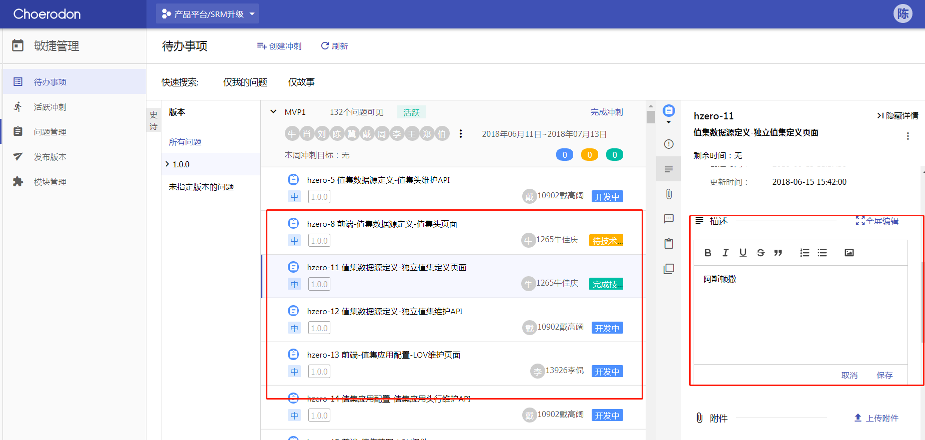Click assignee avatar 牛 in sprint header
Viewport: 925px width, 440px height.
[292, 134]
